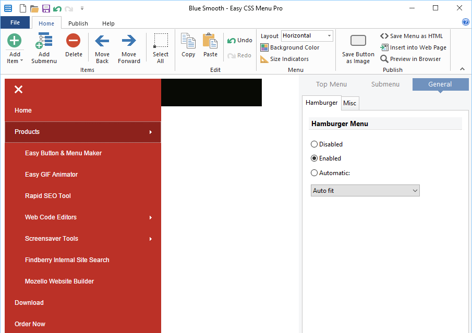Click the Add Submenu icon
472x333 pixels.
(44, 41)
